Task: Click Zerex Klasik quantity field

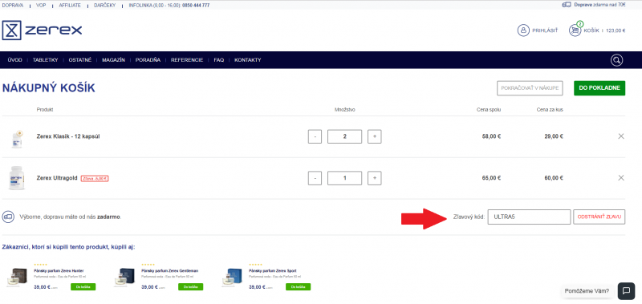Action: 345,136
